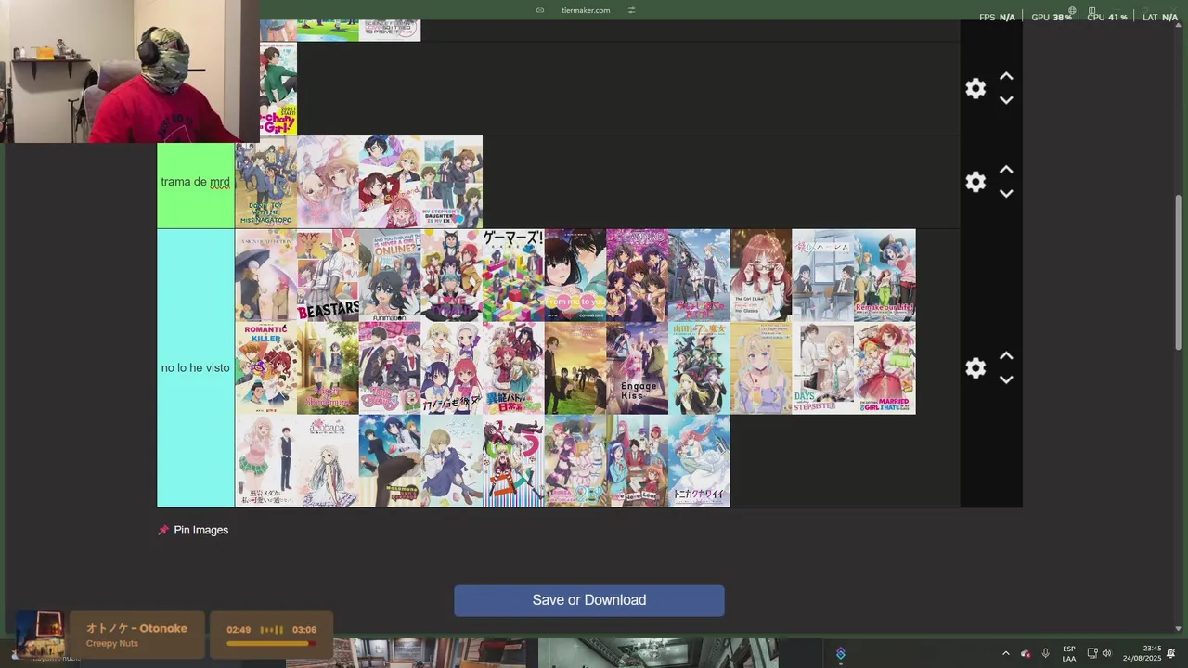Viewport: 1188px width, 668px height.
Task: Click Save or Download button
Action: coord(589,600)
